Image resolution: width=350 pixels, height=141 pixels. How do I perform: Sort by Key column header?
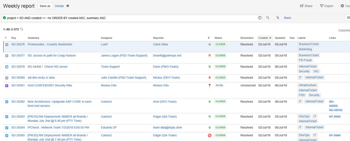coord(14,38)
